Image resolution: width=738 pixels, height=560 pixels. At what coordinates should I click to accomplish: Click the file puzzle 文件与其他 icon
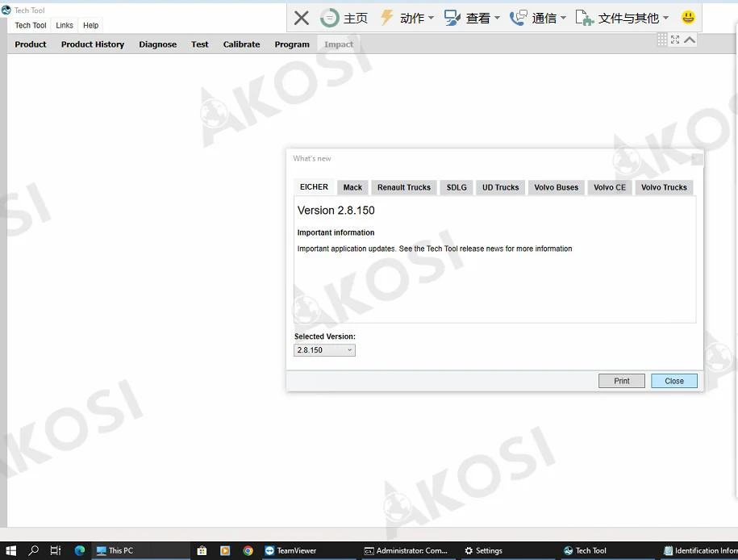585,18
